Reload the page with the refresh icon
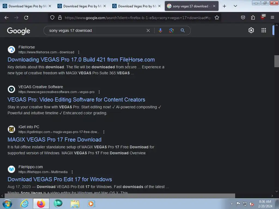Viewport: 279px width, 209px height. pyautogui.click(x=26, y=18)
